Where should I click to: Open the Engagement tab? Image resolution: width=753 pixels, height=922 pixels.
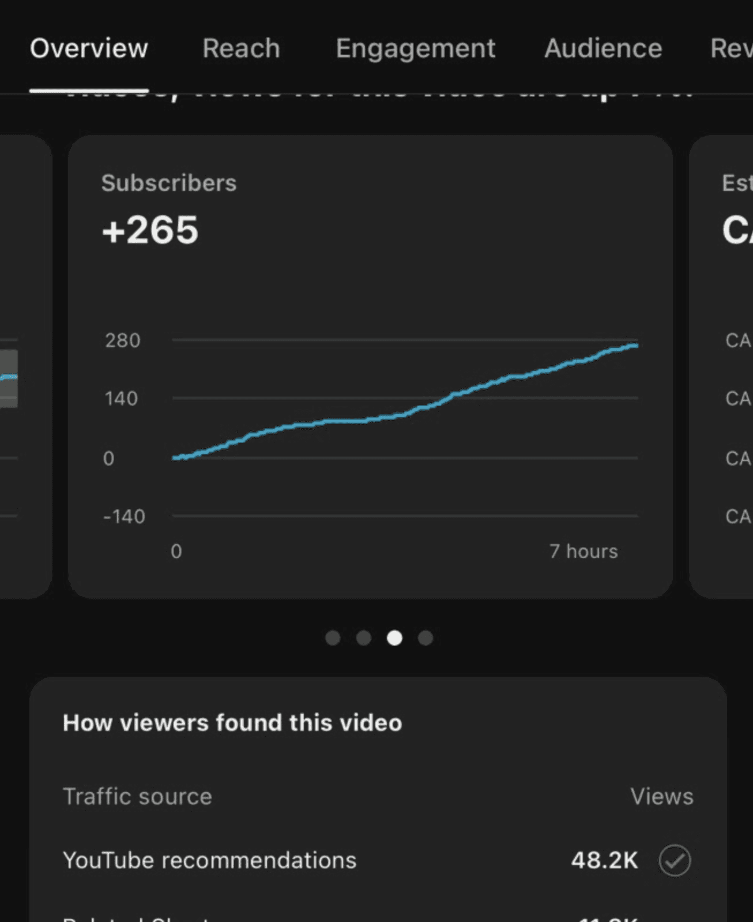point(415,48)
